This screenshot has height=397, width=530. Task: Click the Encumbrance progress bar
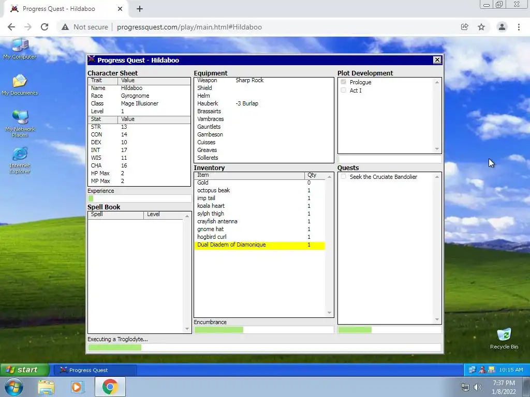click(x=263, y=330)
